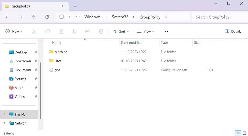
Task: Toggle the Details pane
Action: pyautogui.click(x=233, y=31)
